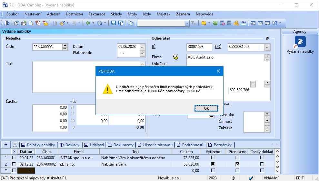Toggle Trvalý doklad for ZET s.r.o. row
Image resolution: width=319 pixels, height=181 pixels.
pyautogui.click(x=262, y=164)
